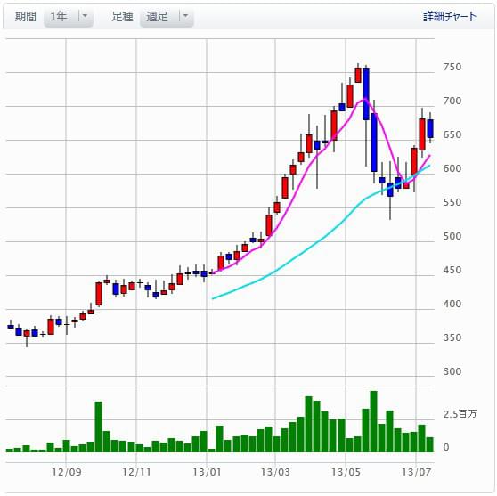
Task: Click the 12/11 date axis label
Action: [136, 472]
